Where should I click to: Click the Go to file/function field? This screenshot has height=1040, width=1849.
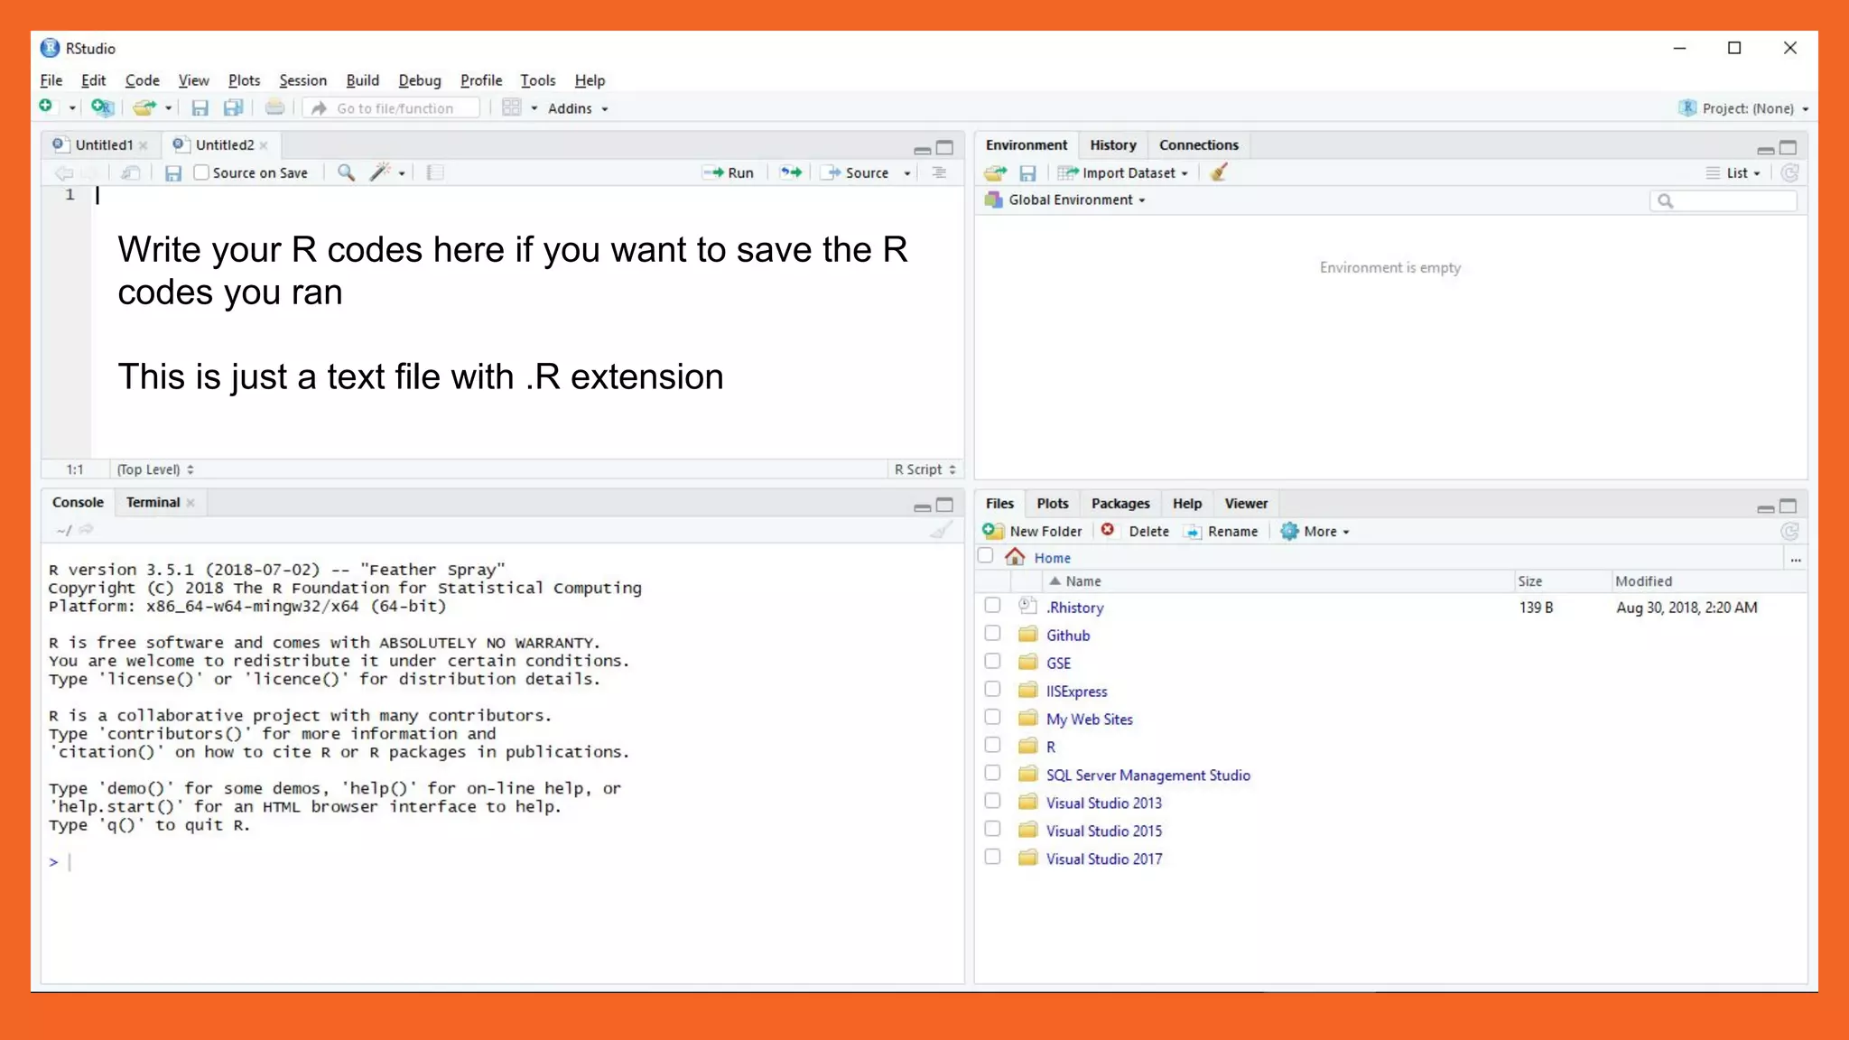coord(391,108)
